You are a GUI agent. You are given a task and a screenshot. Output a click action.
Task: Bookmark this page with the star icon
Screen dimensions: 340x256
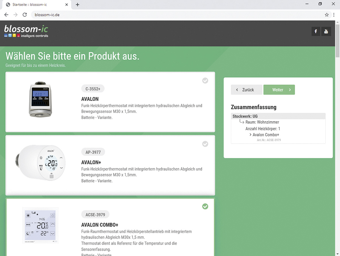326,15
